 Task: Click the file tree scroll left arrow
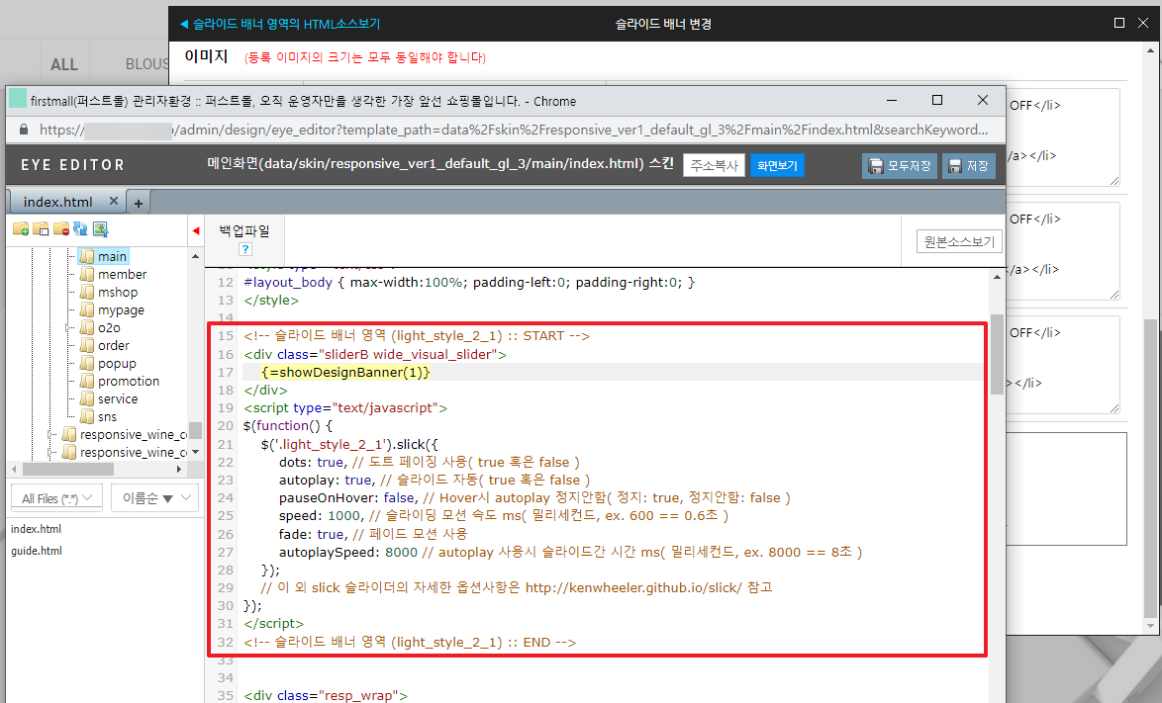tap(14, 469)
